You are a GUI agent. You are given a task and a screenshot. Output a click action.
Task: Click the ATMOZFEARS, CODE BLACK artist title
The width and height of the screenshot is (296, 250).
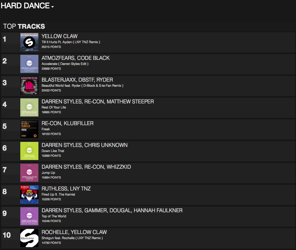click(75, 58)
